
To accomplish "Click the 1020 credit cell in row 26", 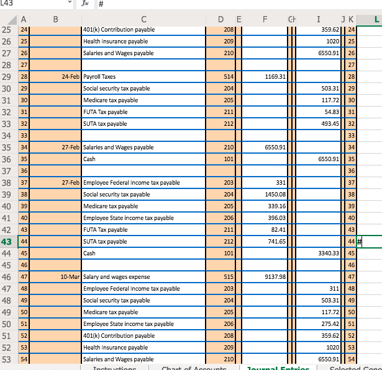I will coord(318,42).
